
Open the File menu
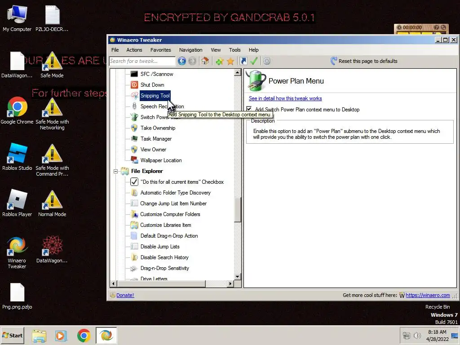click(115, 50)
